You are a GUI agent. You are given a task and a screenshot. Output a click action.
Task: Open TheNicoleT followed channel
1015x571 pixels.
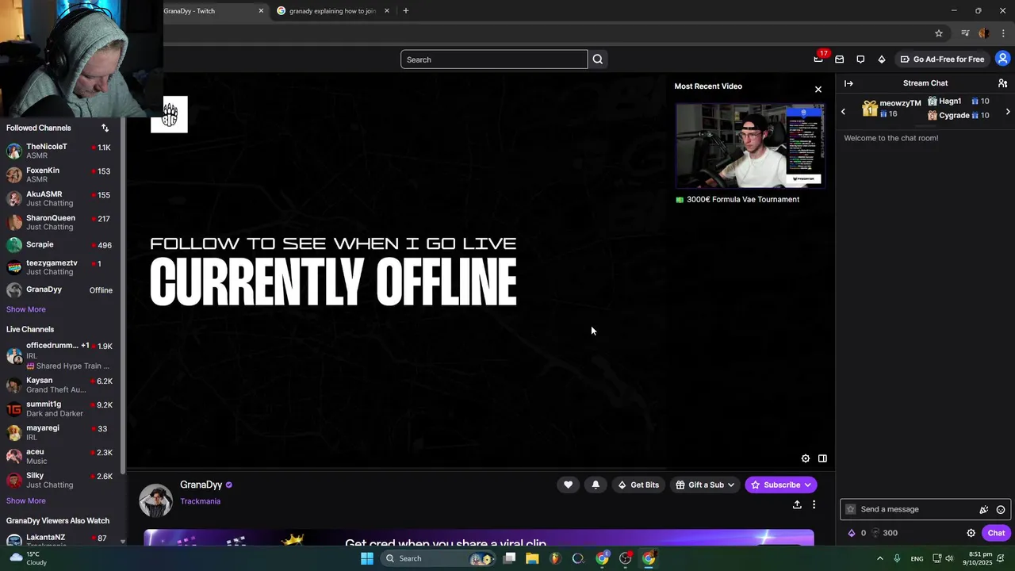(60, 151)
